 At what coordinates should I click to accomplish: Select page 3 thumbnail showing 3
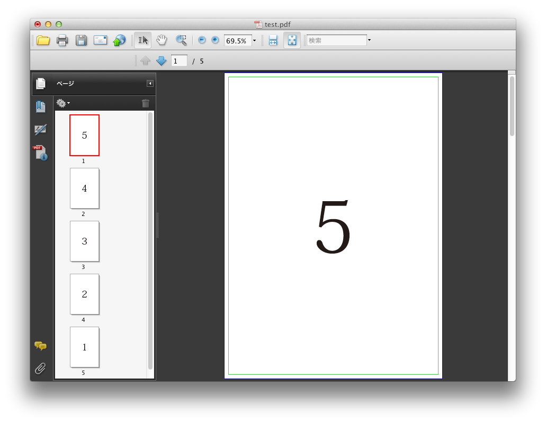point(84,241)
